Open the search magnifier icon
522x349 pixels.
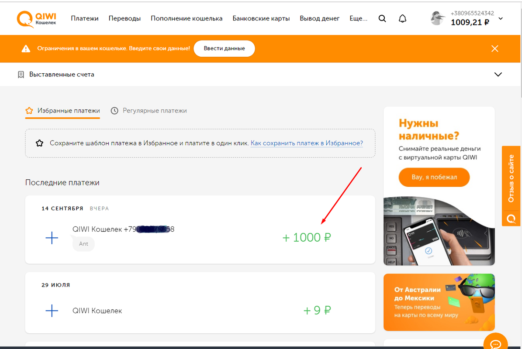click(382, 19)
